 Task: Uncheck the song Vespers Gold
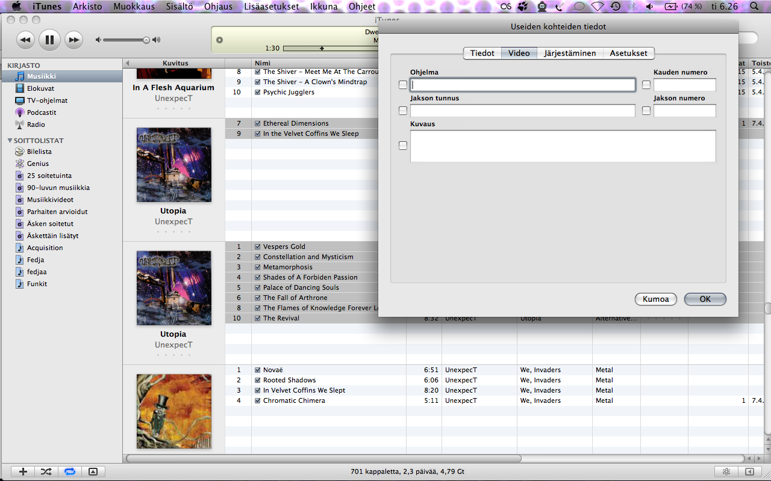pyautogui.click(x=258, y=247)
